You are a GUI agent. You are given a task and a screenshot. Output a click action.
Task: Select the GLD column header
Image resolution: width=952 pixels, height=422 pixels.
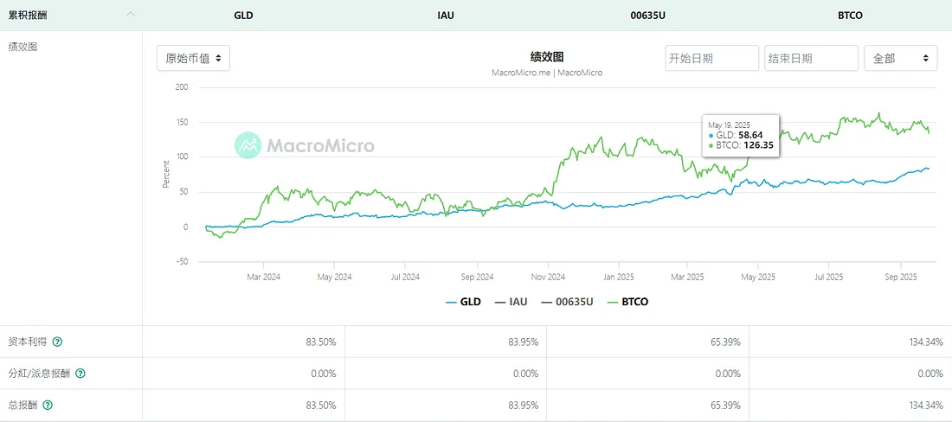pos(244,16)
